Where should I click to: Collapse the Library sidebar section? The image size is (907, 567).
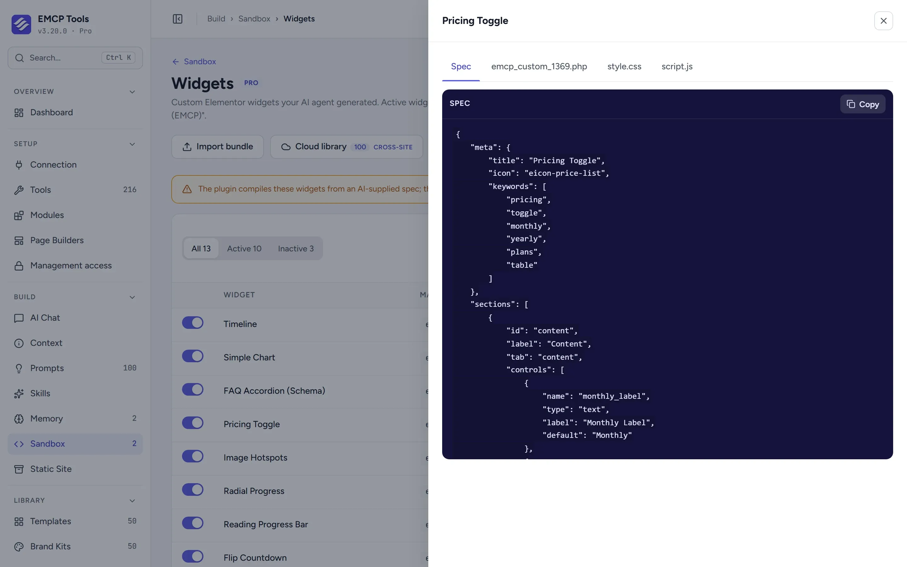[132, 501]
